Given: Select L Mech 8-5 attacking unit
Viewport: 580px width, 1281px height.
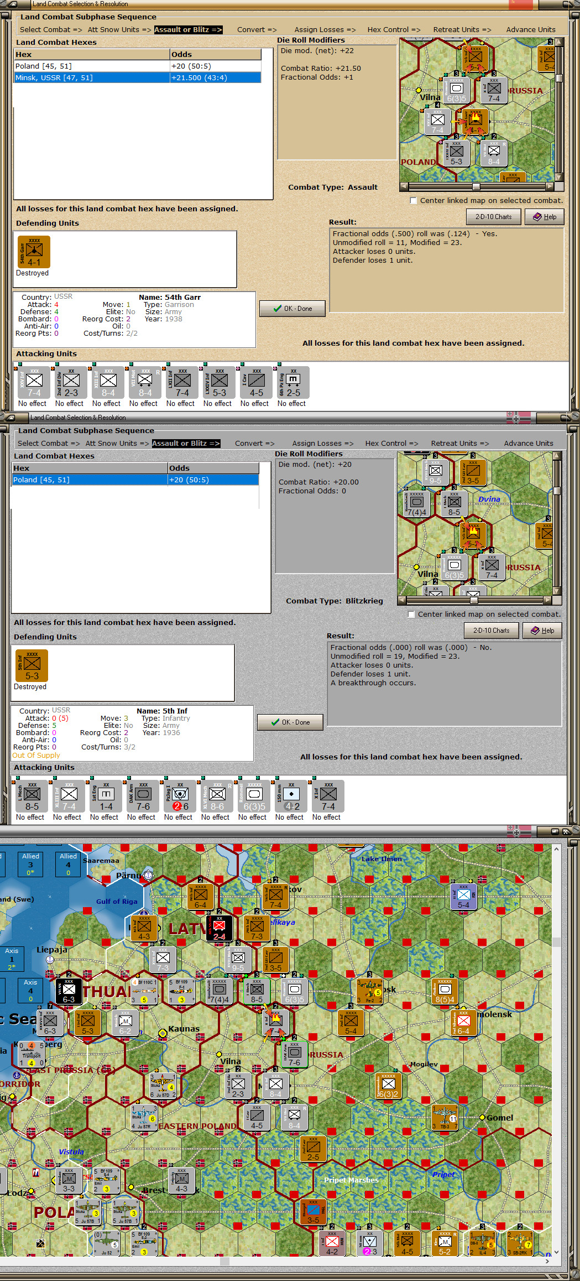Looking at the screenshot, I should click(32, 796).
